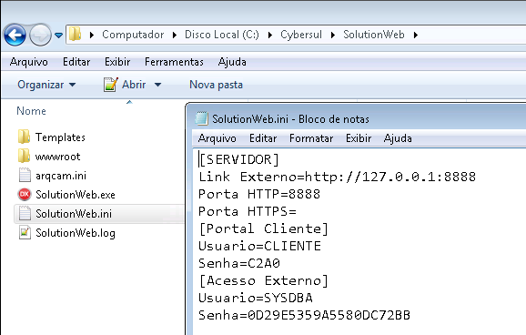Select the wwwroot folder name

click(x=57, y=157)
